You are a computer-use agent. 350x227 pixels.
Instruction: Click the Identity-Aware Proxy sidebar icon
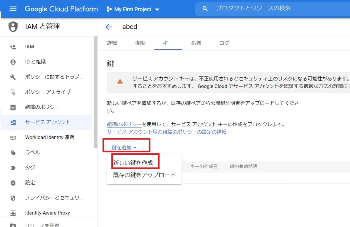[13, 213]
